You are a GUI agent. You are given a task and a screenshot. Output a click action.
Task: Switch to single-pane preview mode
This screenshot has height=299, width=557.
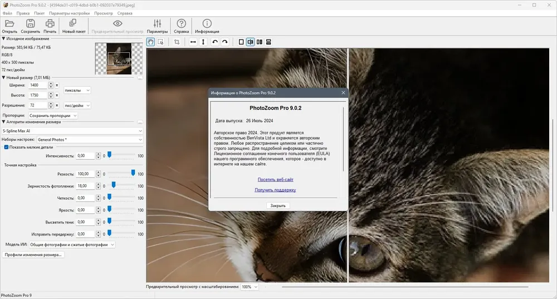tap(241, 42)
